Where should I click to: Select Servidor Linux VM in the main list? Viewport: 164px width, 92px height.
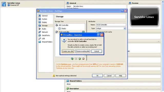click(32, 4)
